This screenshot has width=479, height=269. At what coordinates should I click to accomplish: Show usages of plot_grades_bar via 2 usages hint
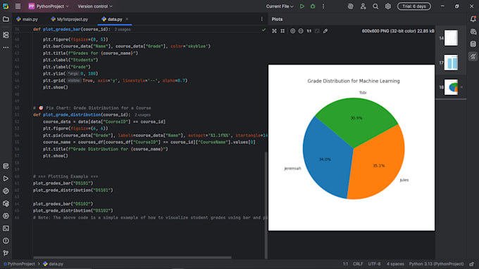[x=123, y=29]
